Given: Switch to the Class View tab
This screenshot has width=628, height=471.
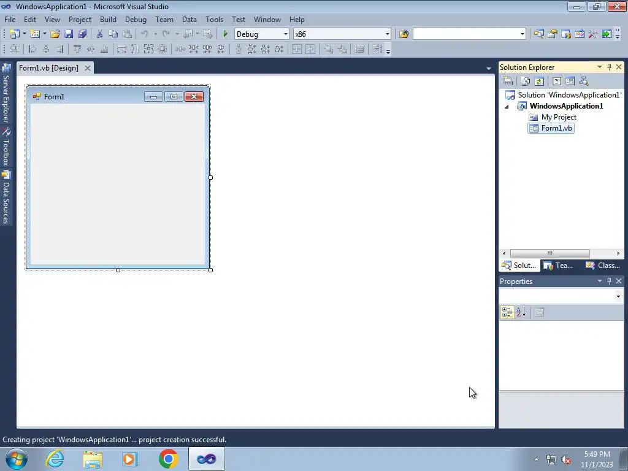Looking at the screenshot, I should 603,266.
